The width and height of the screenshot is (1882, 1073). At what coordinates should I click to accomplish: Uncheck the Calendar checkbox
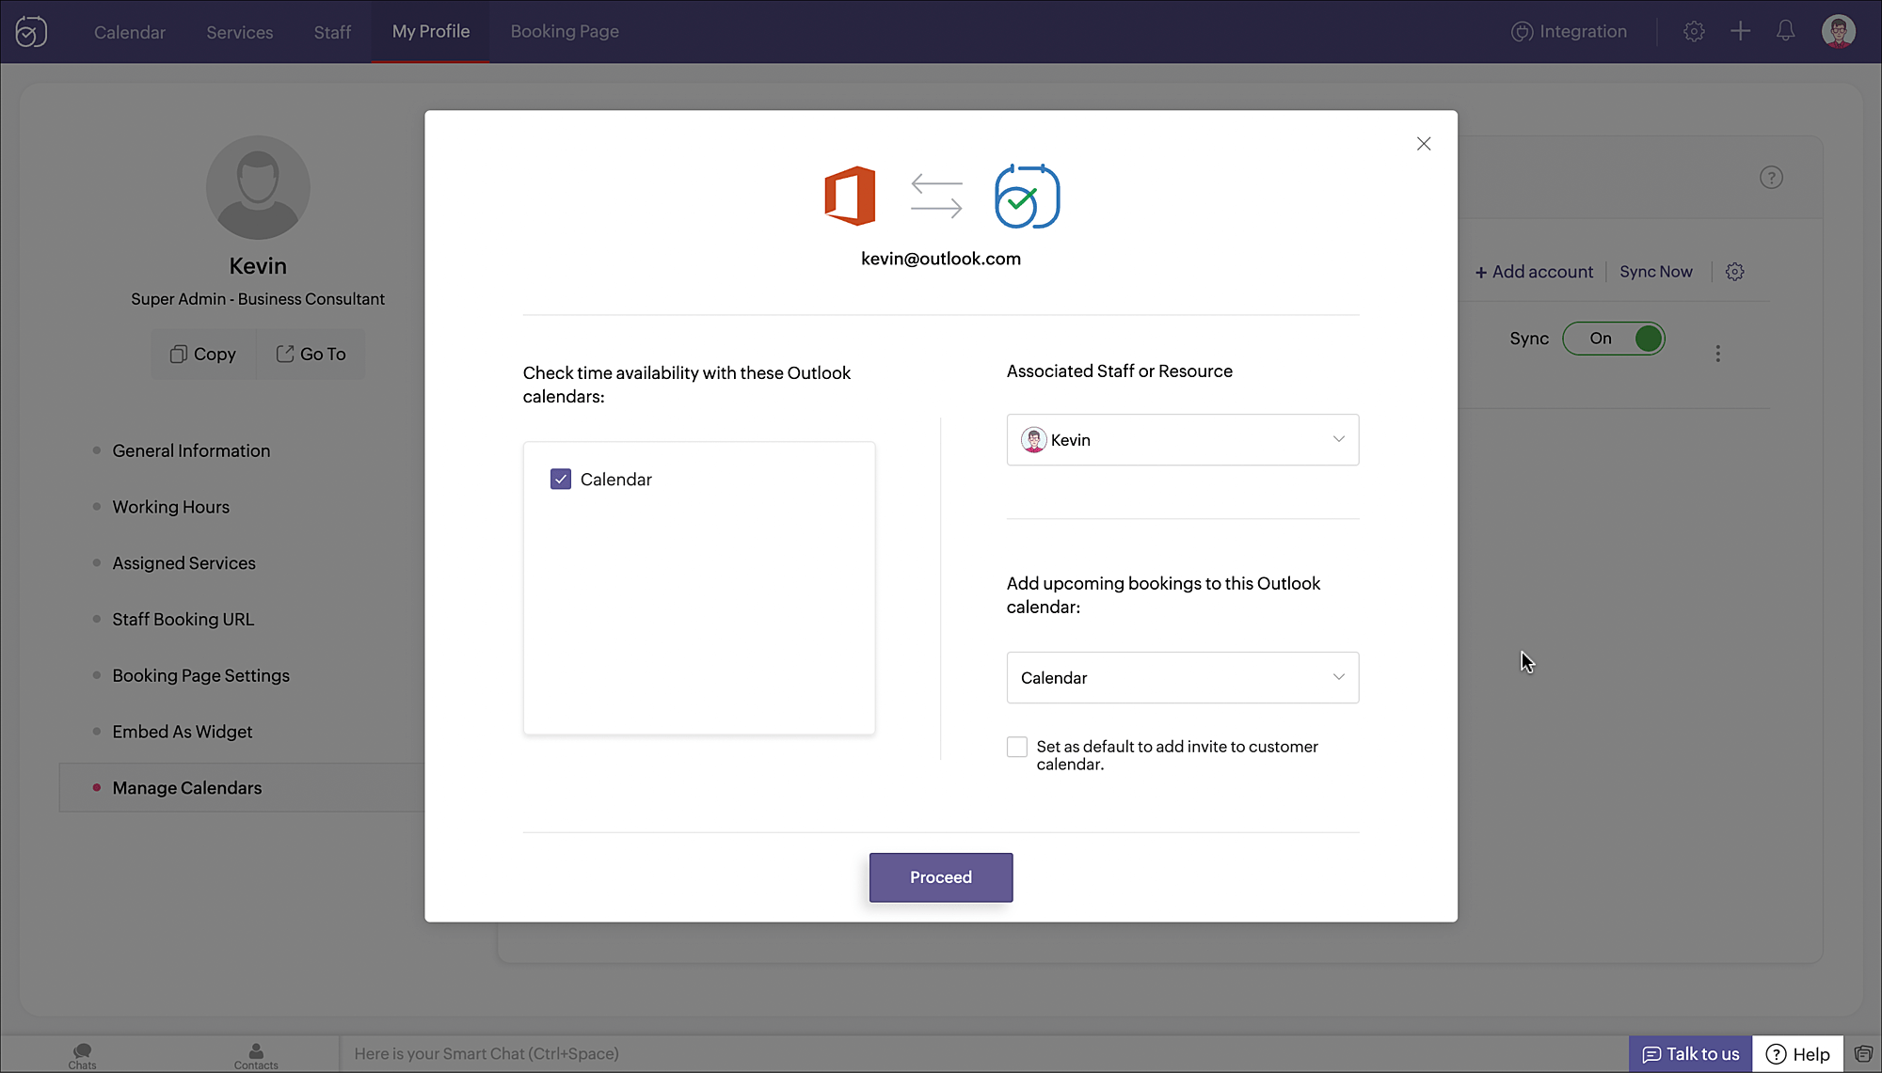tap(561, 480)
